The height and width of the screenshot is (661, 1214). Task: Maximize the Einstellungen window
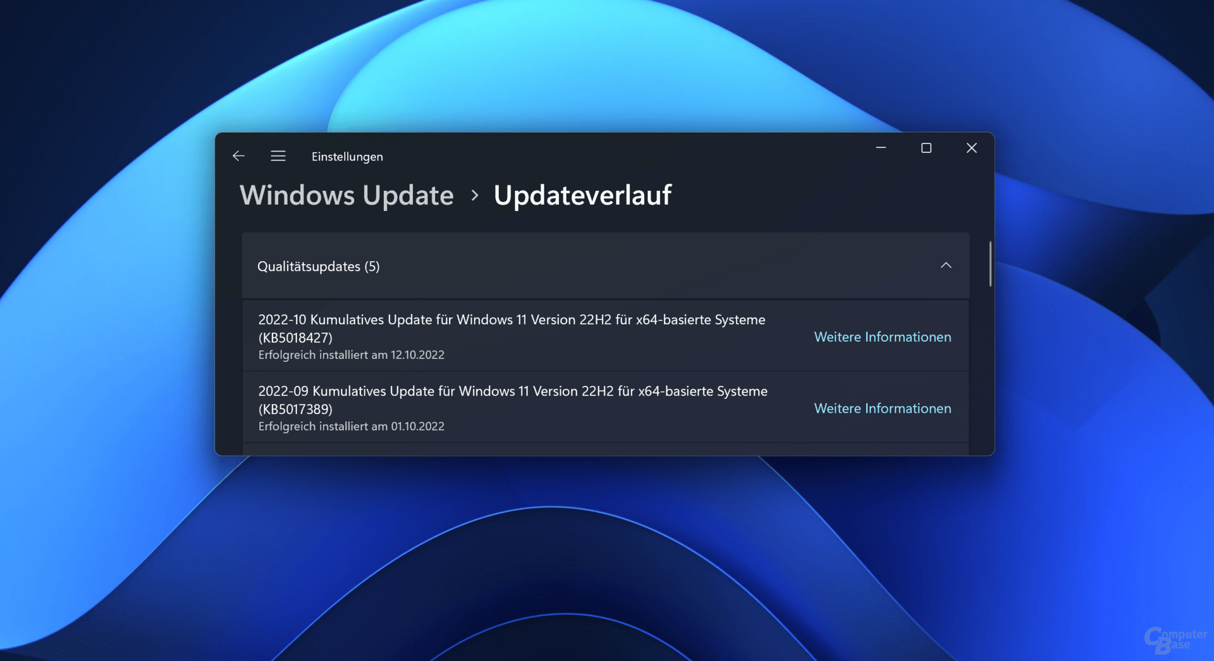click(x=926, y=148)
